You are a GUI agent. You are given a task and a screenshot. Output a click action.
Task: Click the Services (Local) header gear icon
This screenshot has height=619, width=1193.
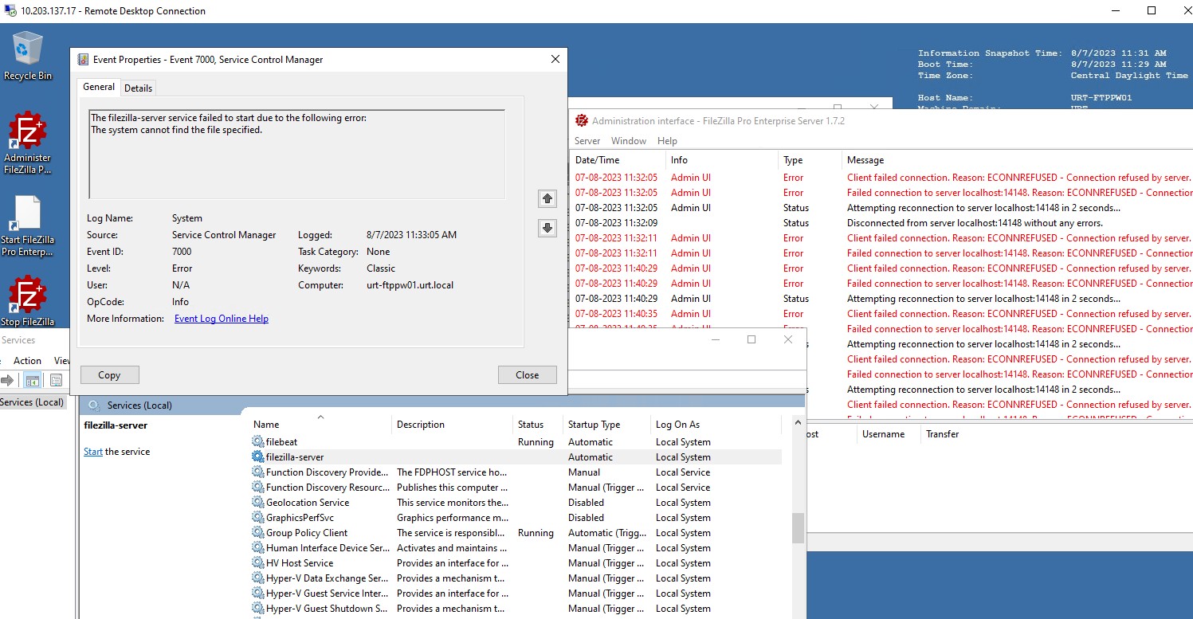pyautogui.click(x=94, y=405)
